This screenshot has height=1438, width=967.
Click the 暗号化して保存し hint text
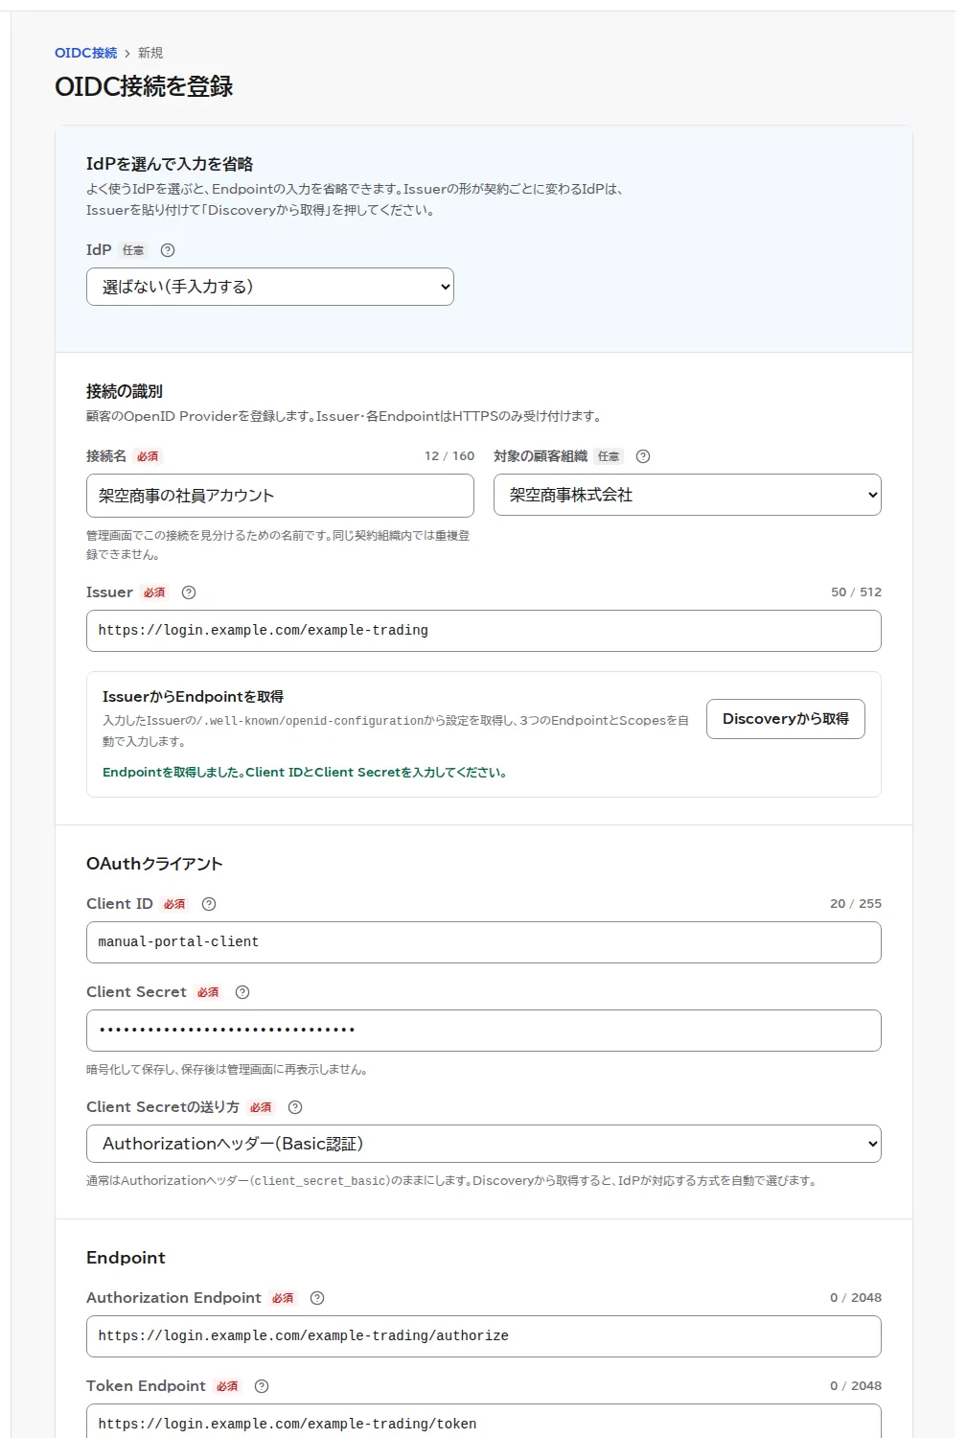(227, 1070)
